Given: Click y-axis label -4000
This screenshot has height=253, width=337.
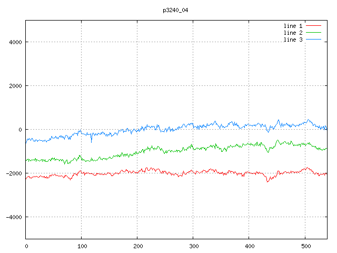Looking at the screenshot, I should (14, 217).
